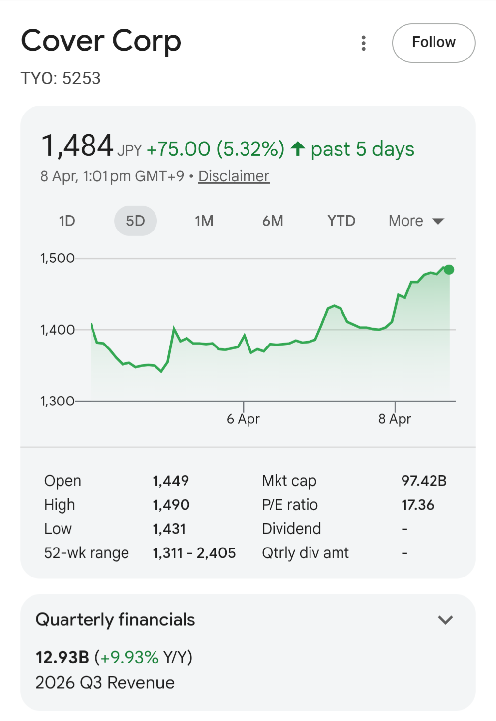Click the green up arrow icon
The image size is (496, 721).
tap(298, 148)
